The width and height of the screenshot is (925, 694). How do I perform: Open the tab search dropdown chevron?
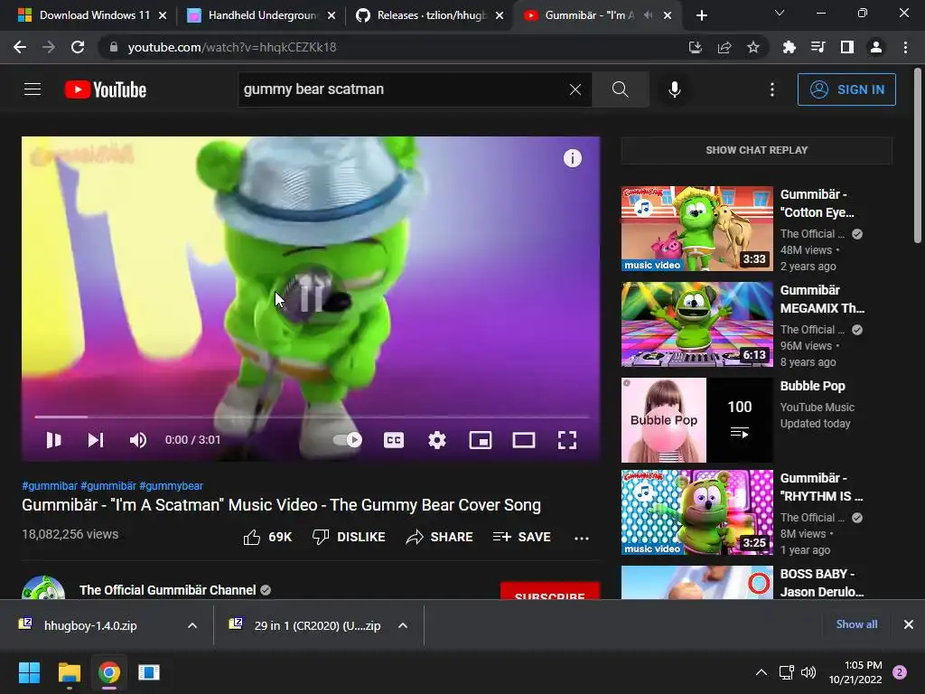click(780, 13)
